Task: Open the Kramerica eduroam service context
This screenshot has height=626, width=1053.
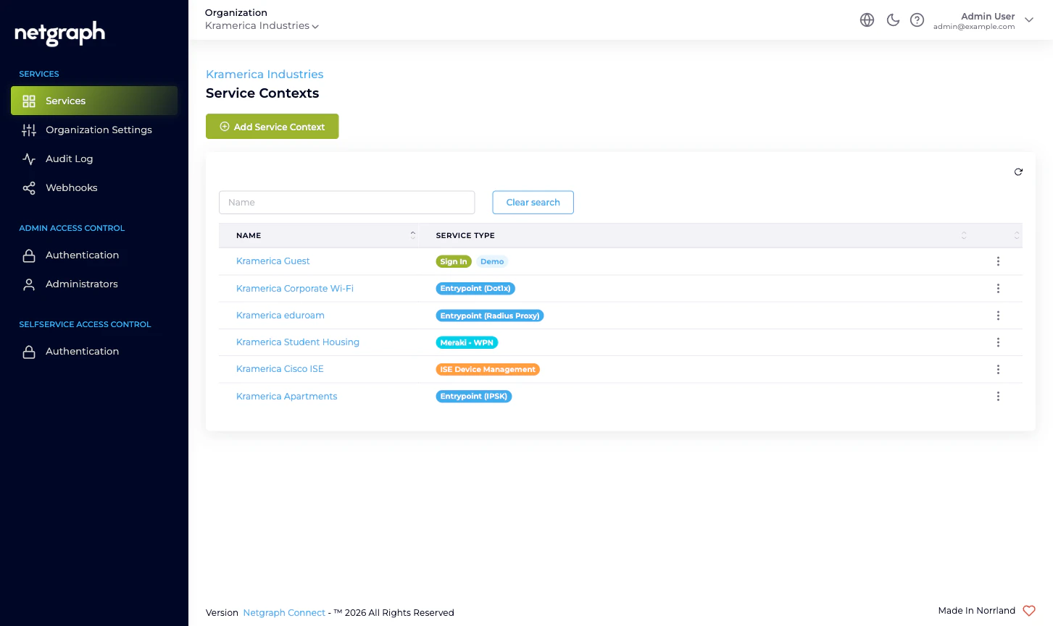Action: (x=280, y=315)
